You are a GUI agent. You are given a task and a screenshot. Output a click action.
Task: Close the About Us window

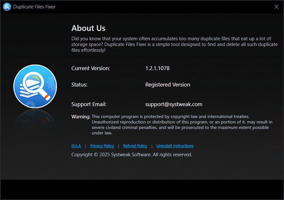click(x=276, y=7)
